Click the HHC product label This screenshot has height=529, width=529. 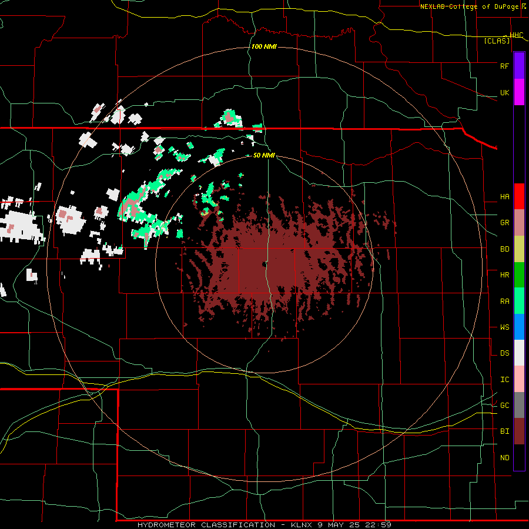516,35
